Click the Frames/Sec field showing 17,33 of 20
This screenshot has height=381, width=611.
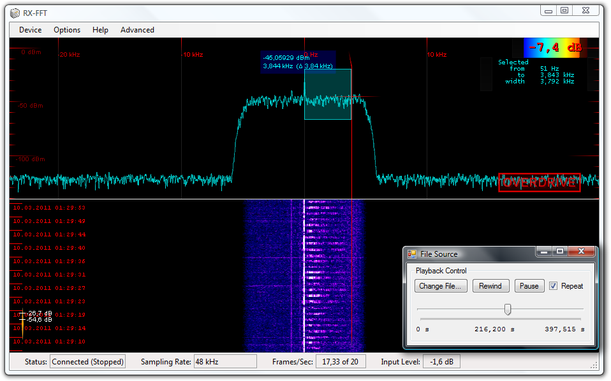[340, 362]
